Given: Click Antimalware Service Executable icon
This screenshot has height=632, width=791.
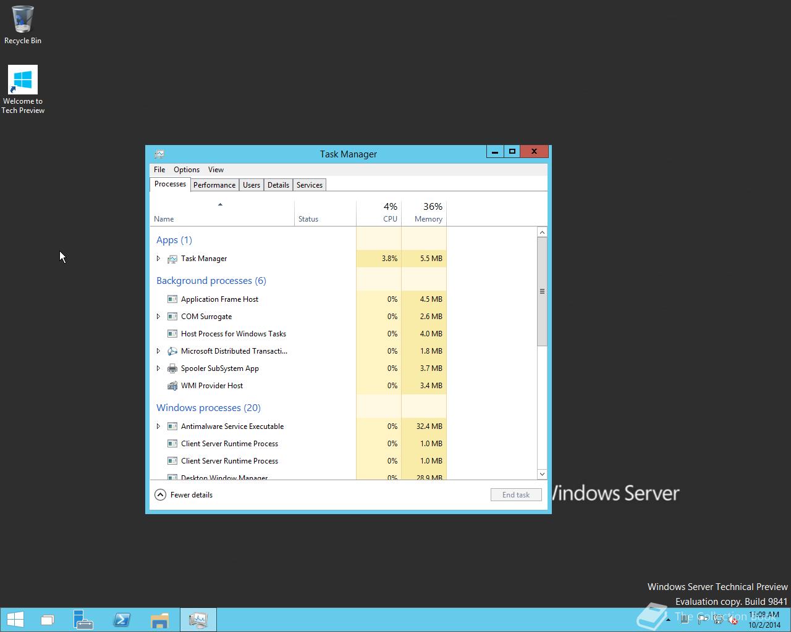Looking at the screenshot, I should point(172,426).
